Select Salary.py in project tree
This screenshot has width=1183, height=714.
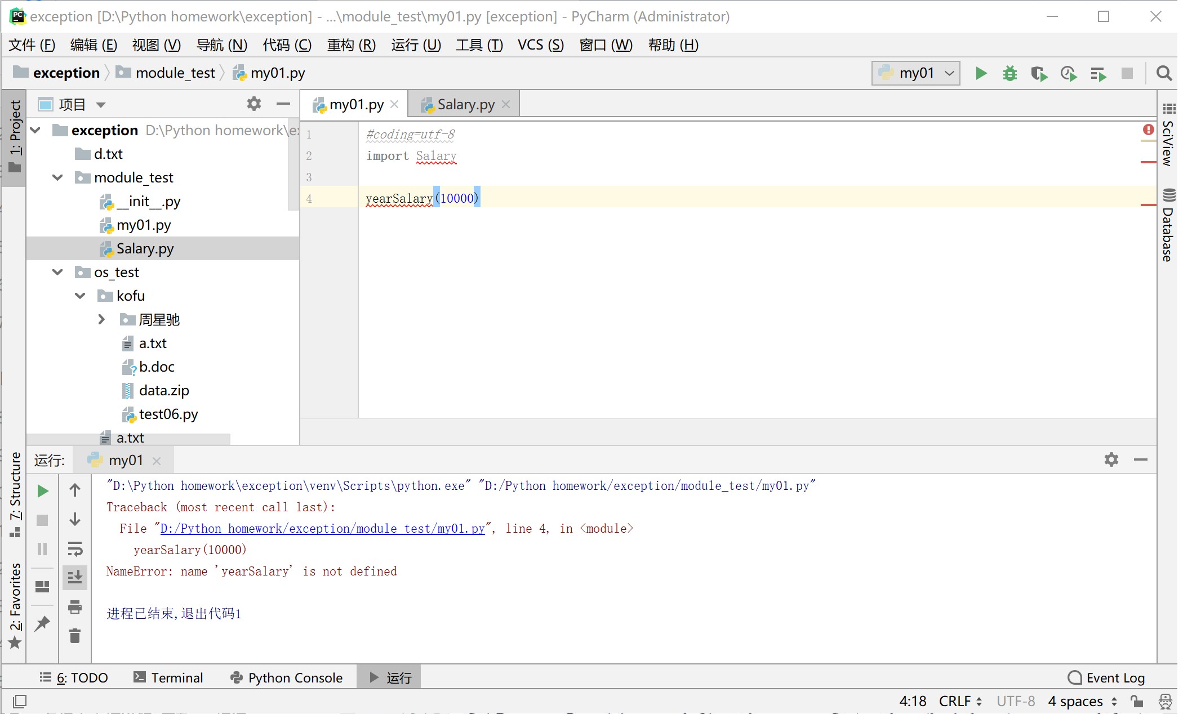pyautogui.click(x=145, y=248)
